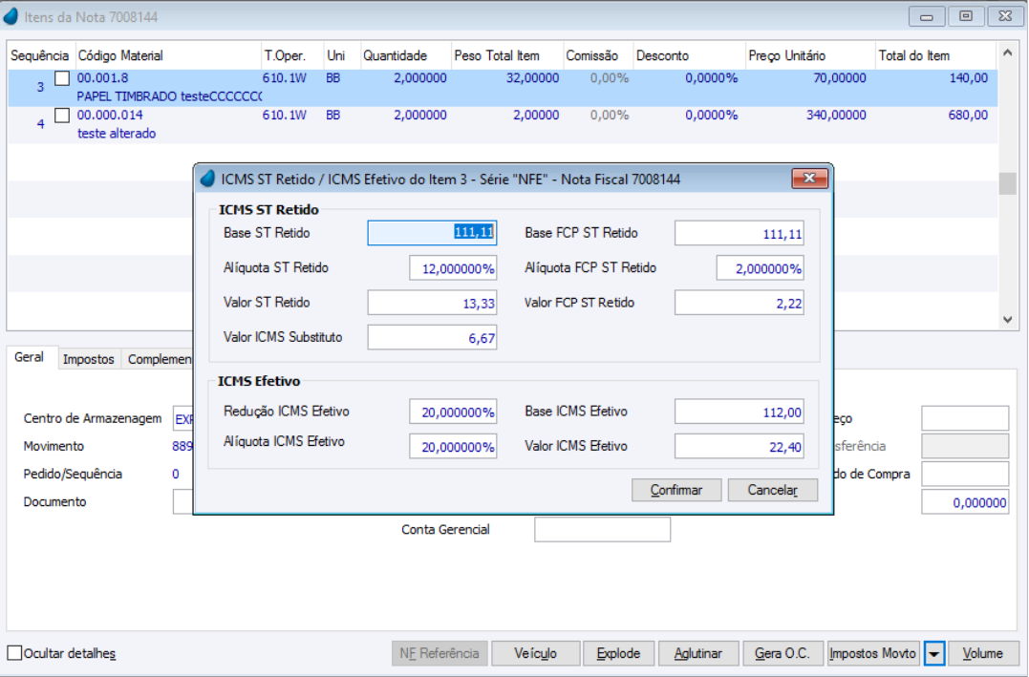Screen dimensions: 1029x677
Task: Click the Aglutinar button
Action: [x=698, y=653]
